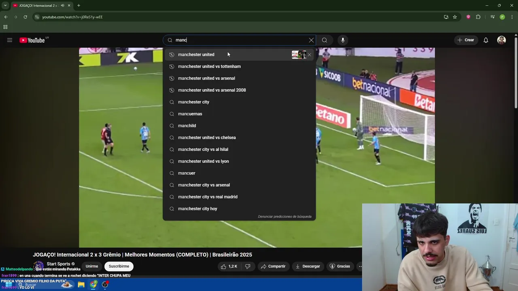518x291 pixels.
Task: Start voice search with the microphone
Action: pyautogui.click(x=343, y=40)
